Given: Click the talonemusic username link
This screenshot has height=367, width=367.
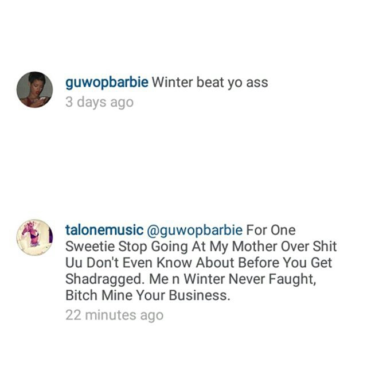Looking at the screenshot, I should [104, 230].
